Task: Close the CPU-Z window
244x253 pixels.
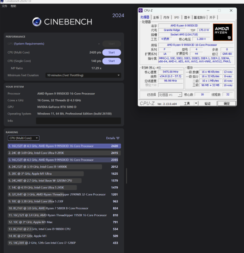Action: (x=231, y=11)
